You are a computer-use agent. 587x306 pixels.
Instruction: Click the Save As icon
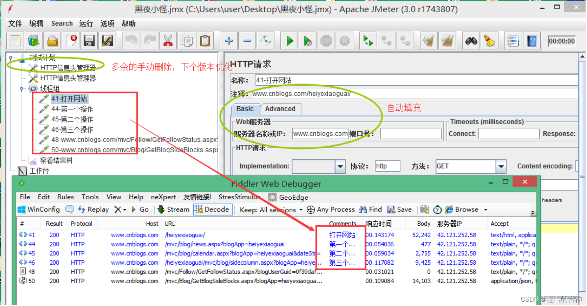[107, 41]
